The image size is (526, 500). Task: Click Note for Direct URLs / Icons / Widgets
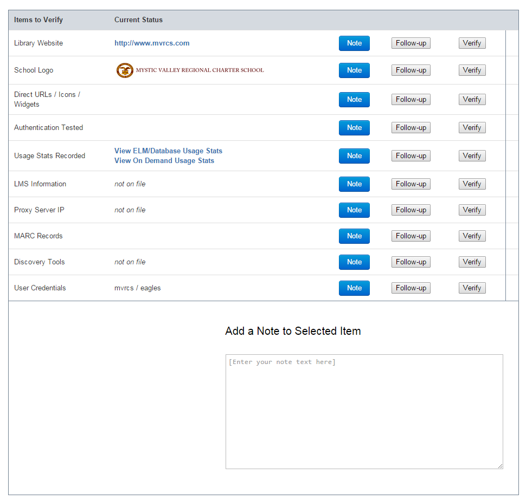(354, 100)
